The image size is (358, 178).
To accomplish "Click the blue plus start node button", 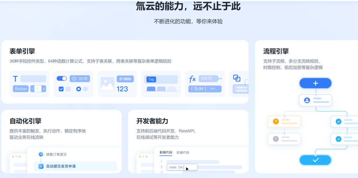I will coord(315,83).
